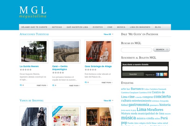Click comment bubble icon under Caral post
This screenshot has height=126, width=190.
coord(53,85)
